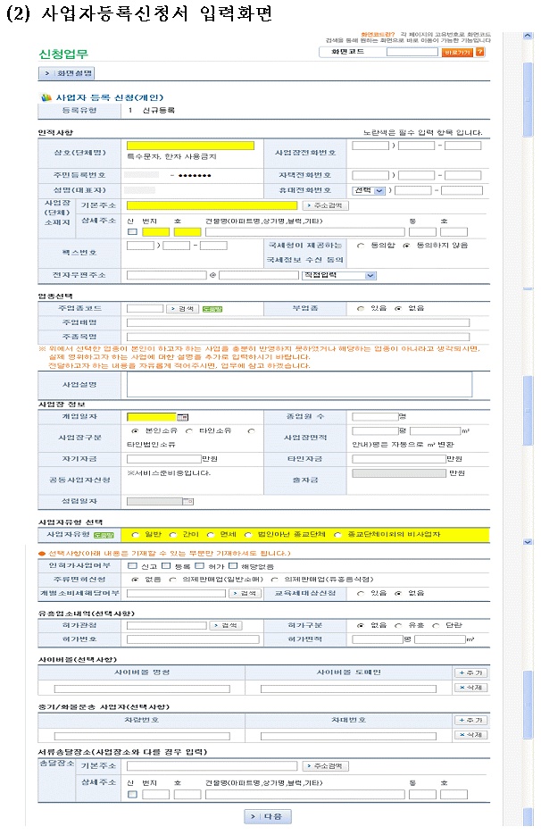Expand the 직접입력 email domain dropdown
Screen dimensions: 541x835
click(x=339, y=276)
